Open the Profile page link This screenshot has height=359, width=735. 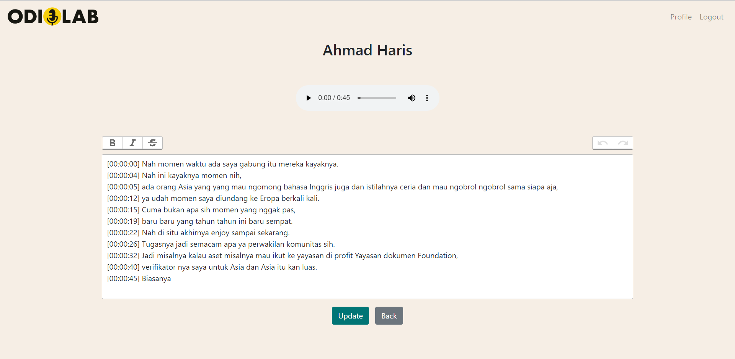click(681, 17)
